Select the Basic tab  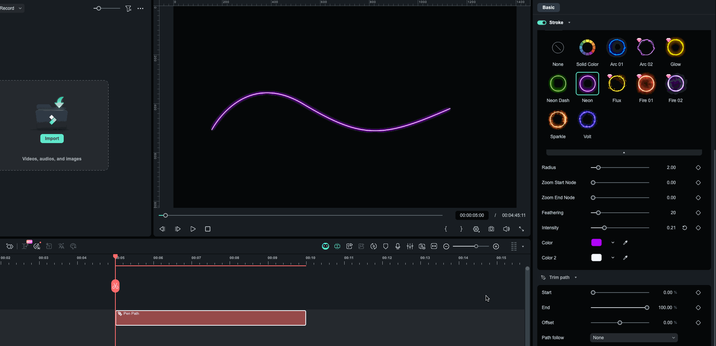pos(548,7)
